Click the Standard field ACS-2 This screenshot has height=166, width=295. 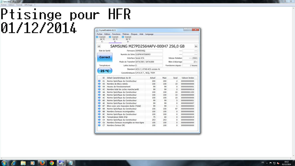pyautogui.click(x=166, y=69)
